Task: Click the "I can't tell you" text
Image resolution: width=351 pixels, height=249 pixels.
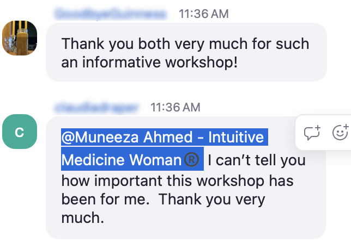Action: (256, 161)
